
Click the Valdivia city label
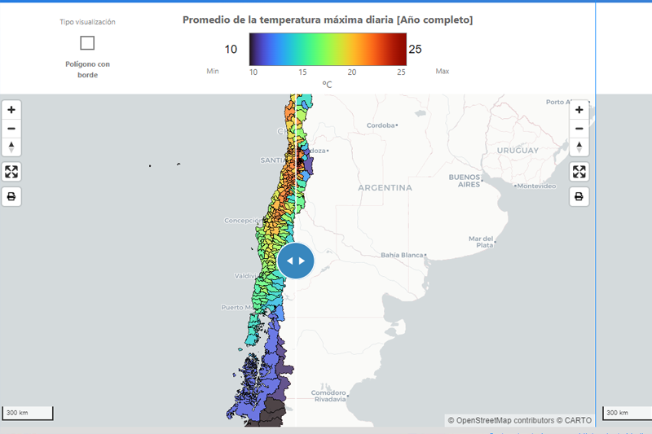click(x=246, y=275)
